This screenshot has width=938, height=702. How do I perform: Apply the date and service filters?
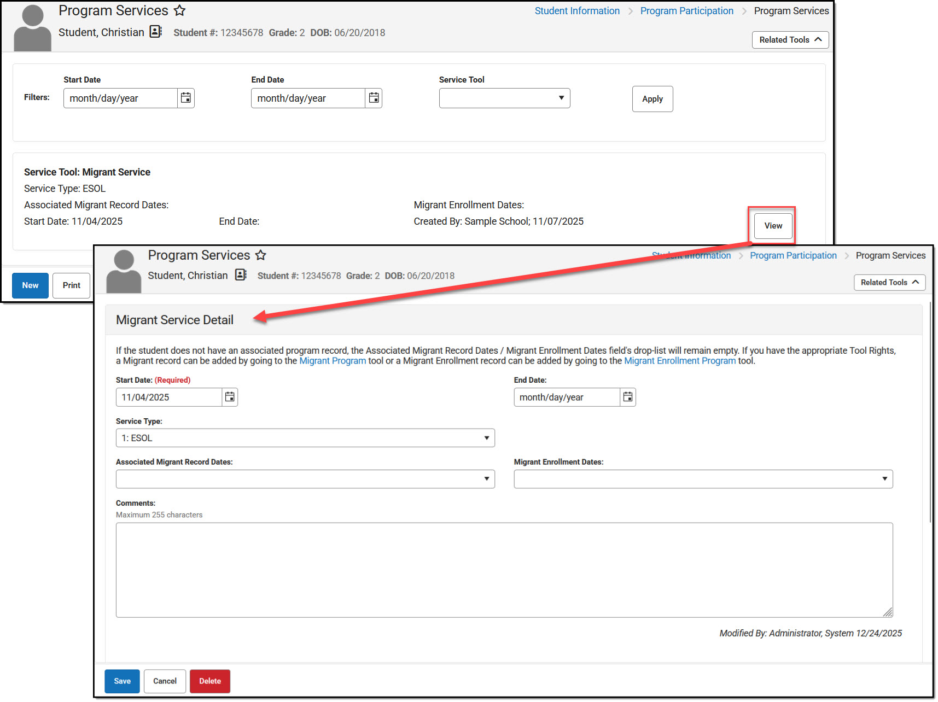[x=652, y=98]
